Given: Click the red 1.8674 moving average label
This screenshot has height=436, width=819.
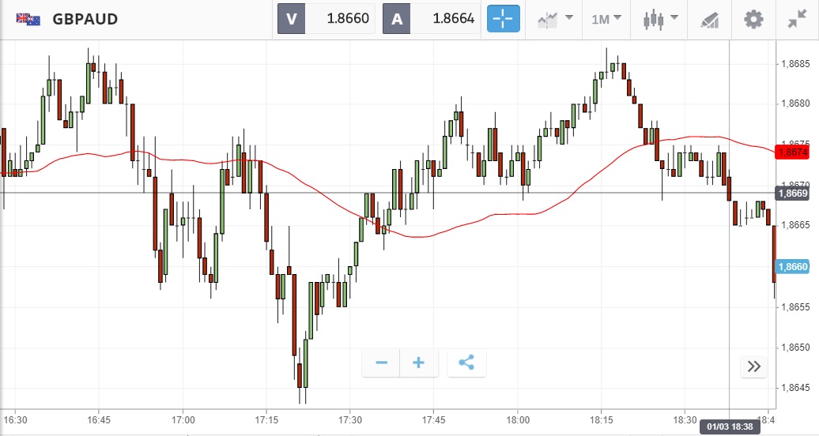Looking at the screenshot, I should (x=792, y=152).
